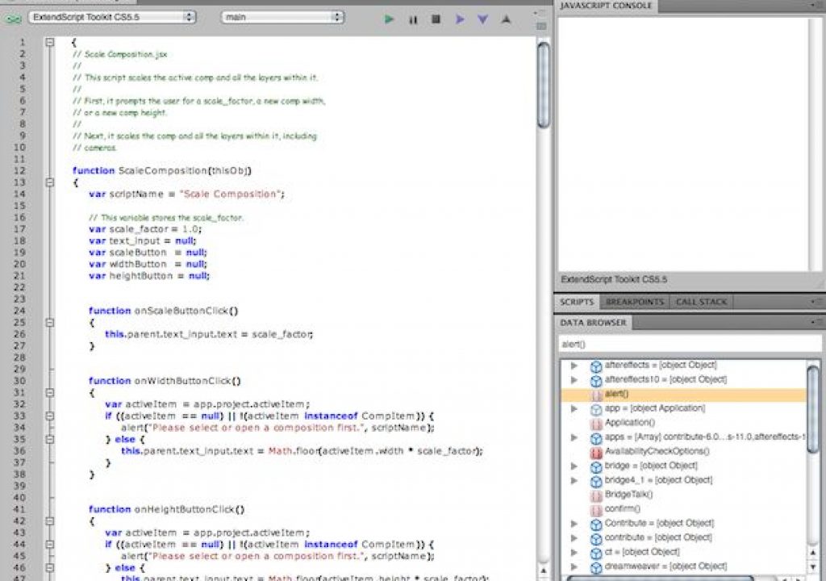Click the function ScaleComposition code line

pyautogui.click(x=161, y=171)
